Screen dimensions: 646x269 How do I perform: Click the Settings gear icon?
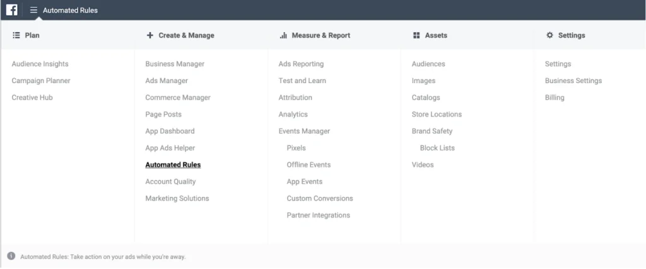(549, 35)
